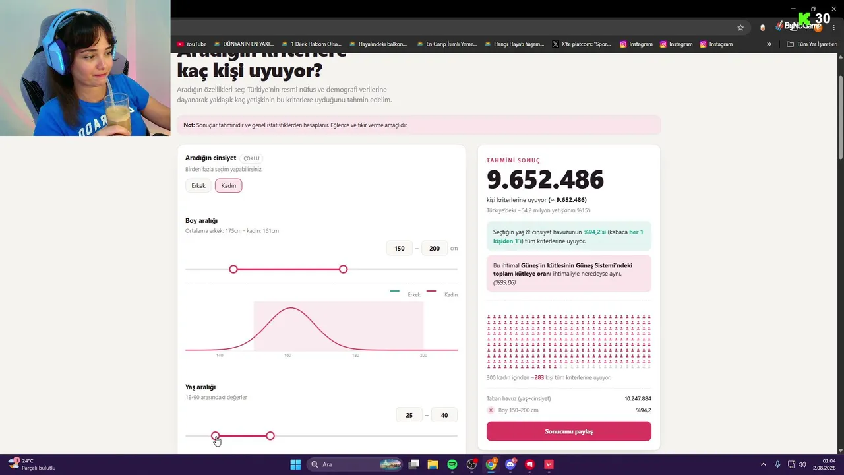Viewport: 844px width, 475px height.
Task: Click the Erkek legend entry on the chart
Action: (x=406, y=294)
